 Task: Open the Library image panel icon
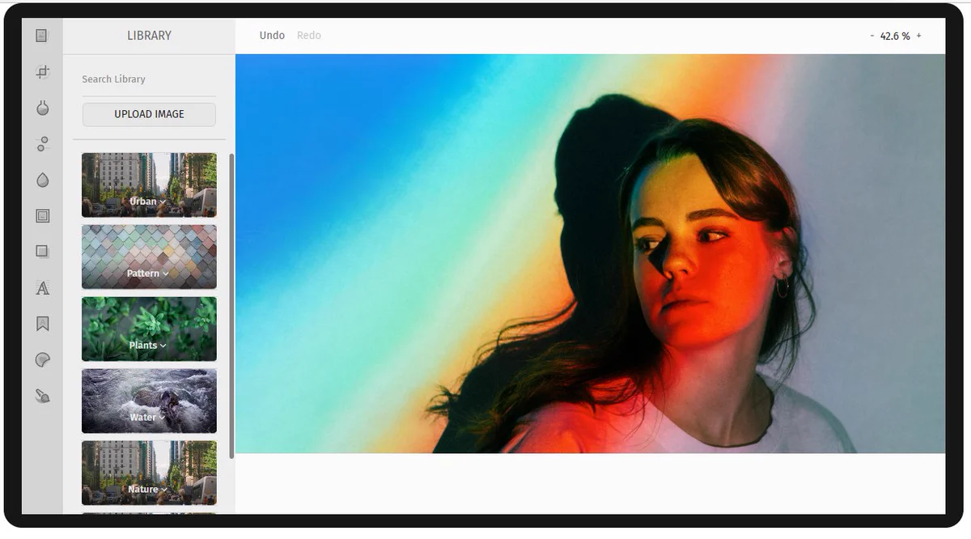coord(42,36)
